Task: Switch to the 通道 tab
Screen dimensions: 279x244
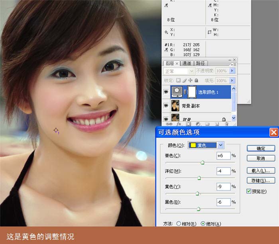Action: pos(187,63)
